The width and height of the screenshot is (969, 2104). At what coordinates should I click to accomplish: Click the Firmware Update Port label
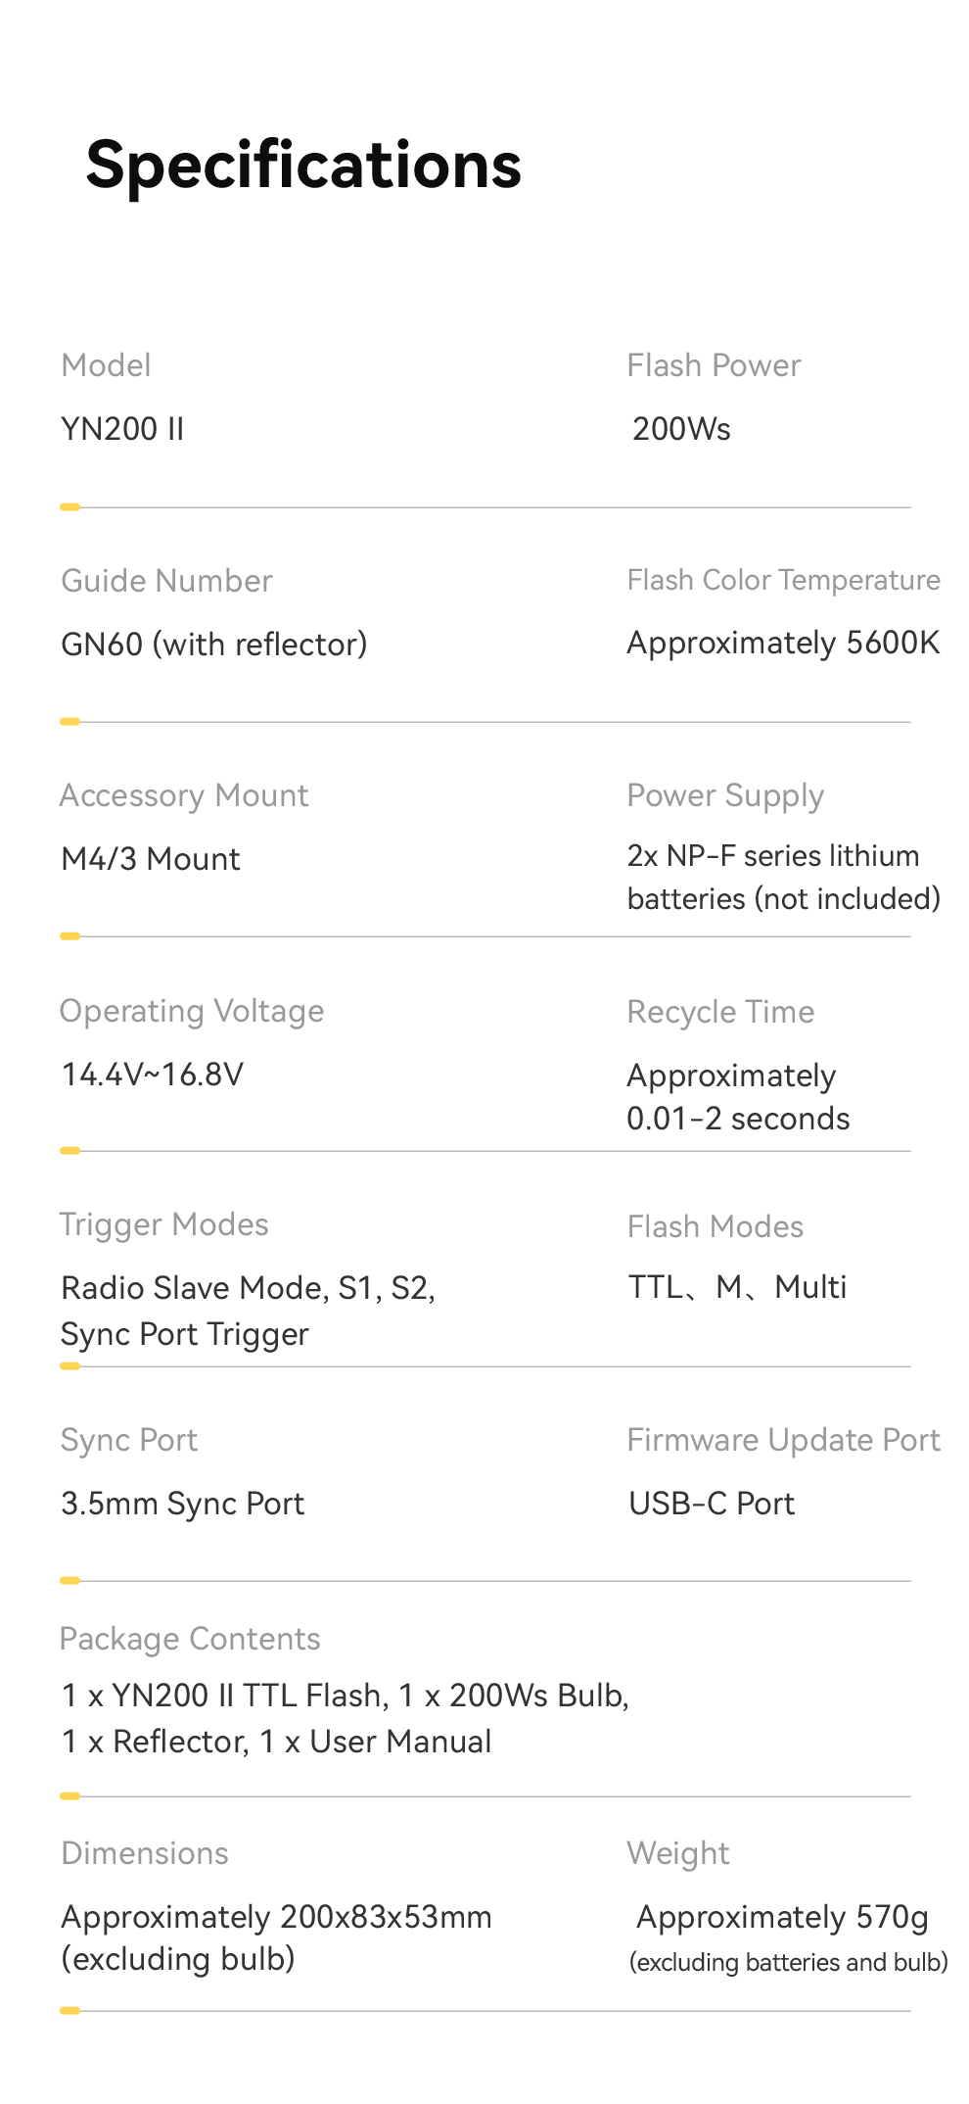tap(783, 1440)
